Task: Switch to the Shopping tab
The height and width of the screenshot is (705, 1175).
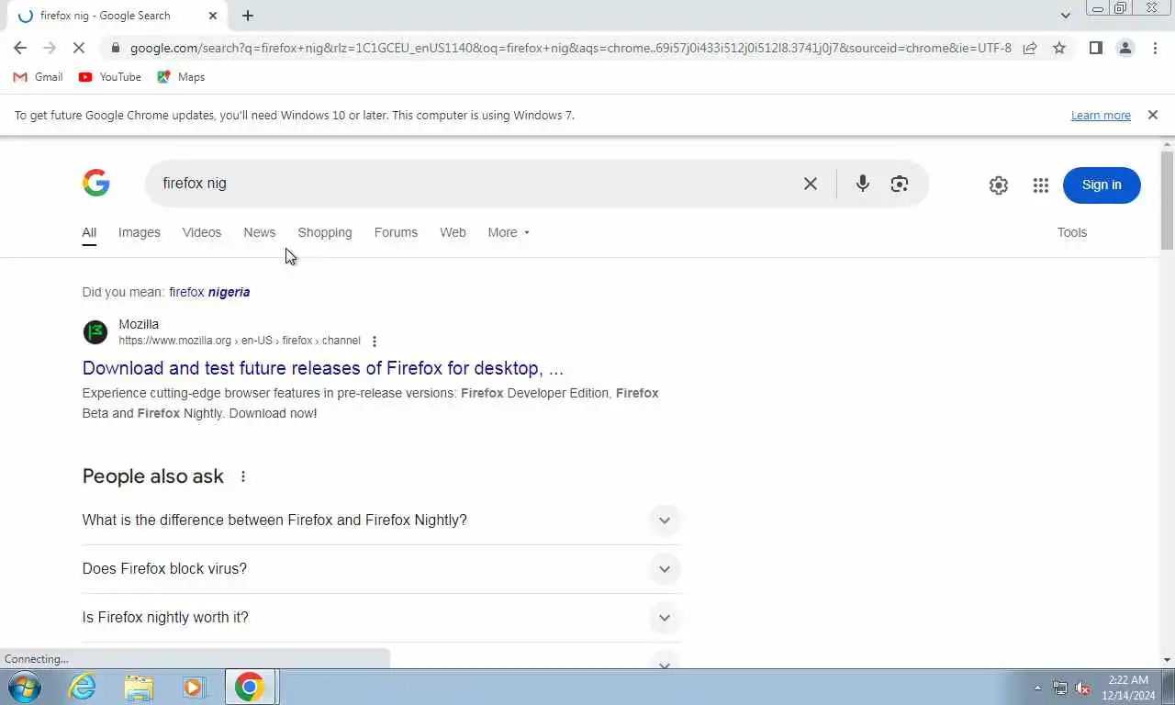Action: click(x=325, y=232)
